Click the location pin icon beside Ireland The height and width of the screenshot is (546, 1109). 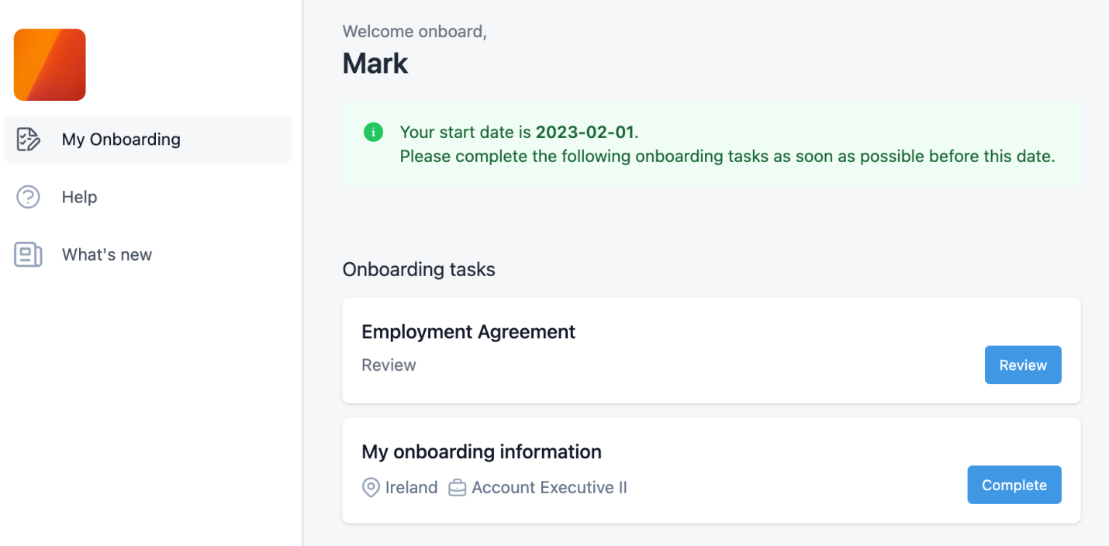point(371,488)
